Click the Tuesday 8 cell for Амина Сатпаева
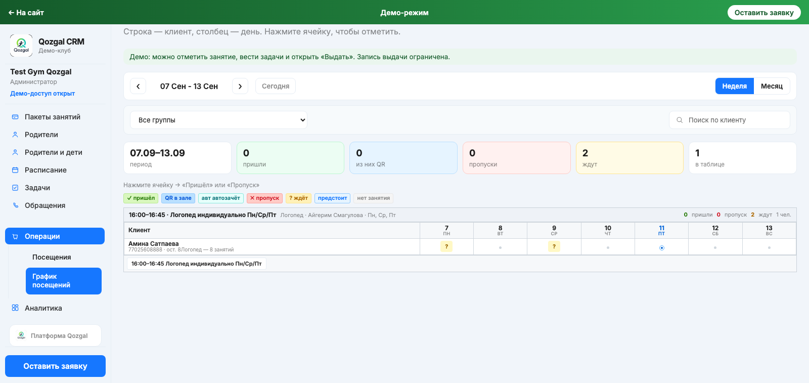The image size is (809, 383). click(x=500, y=247)
